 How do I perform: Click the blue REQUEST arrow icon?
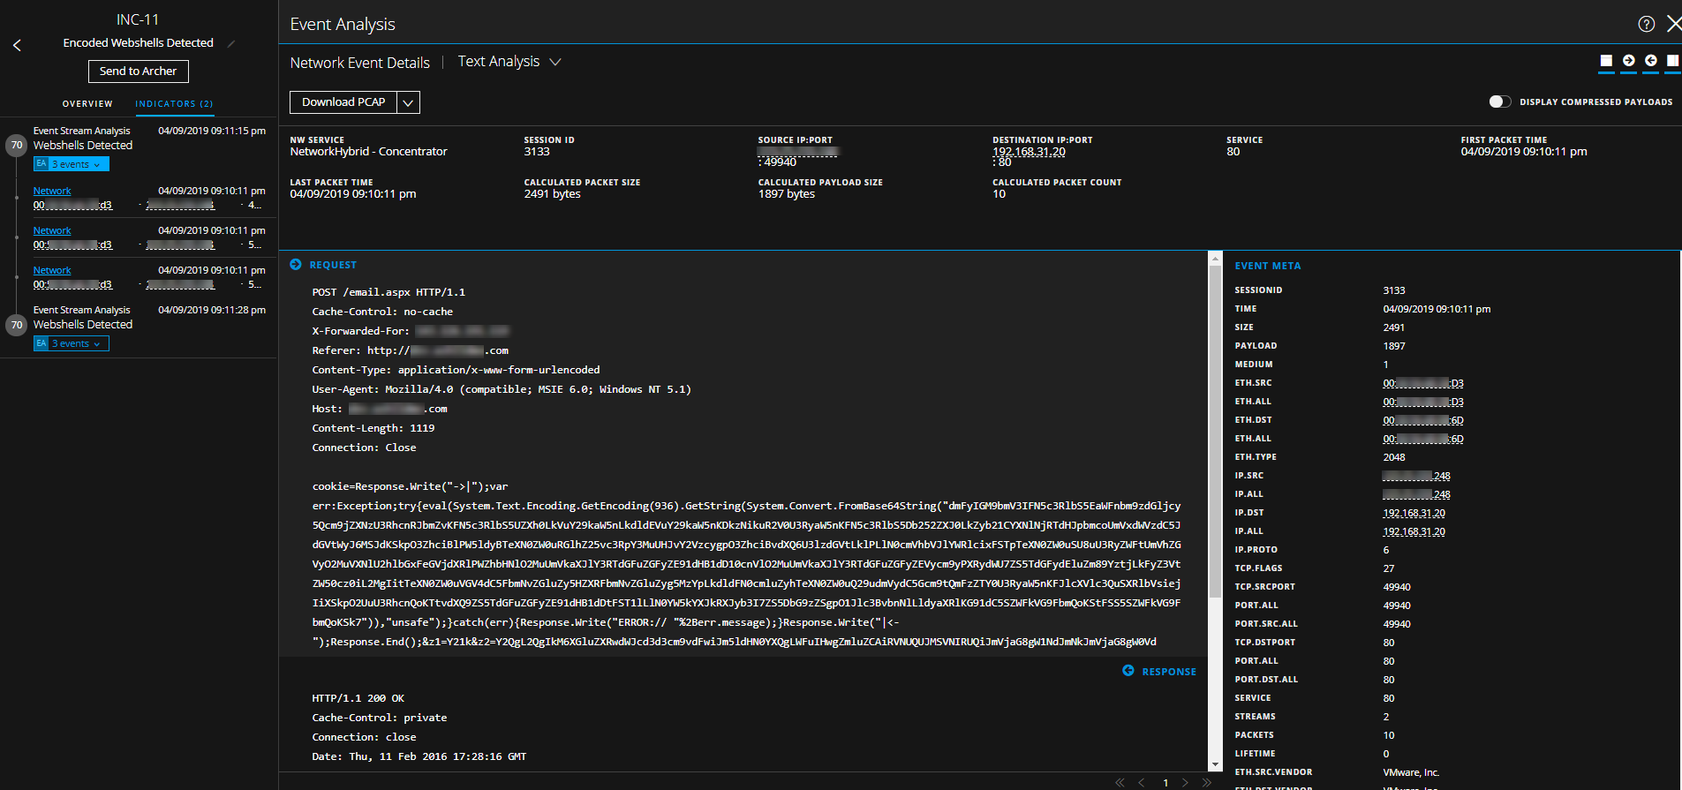pos(296,265)
